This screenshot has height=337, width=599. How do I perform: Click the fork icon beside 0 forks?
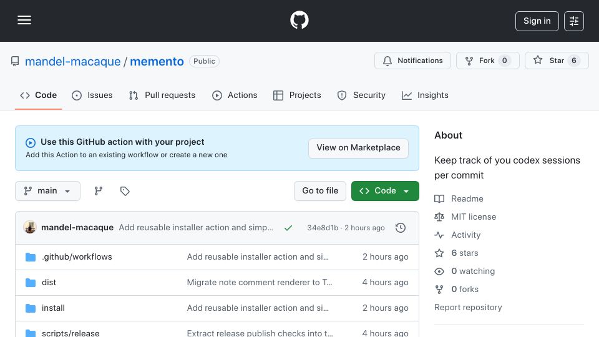pos(439,289)
